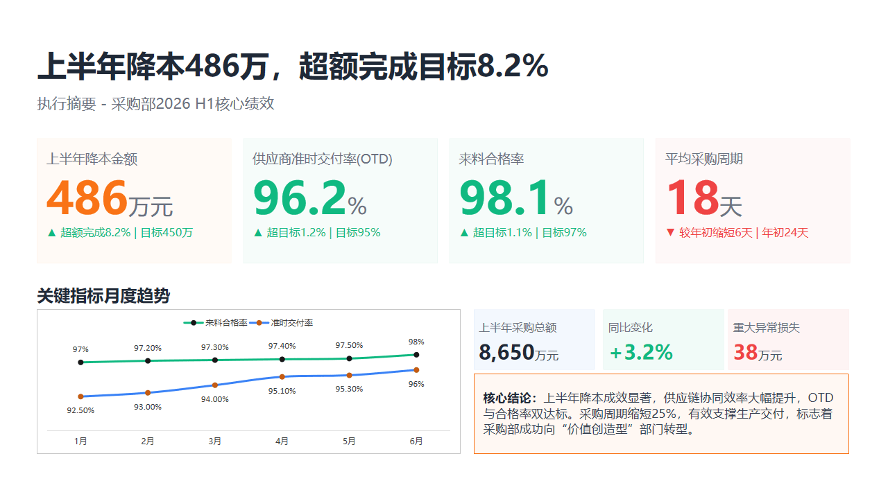
Task: Click the 98% June data point
Action: pos(416,354)
